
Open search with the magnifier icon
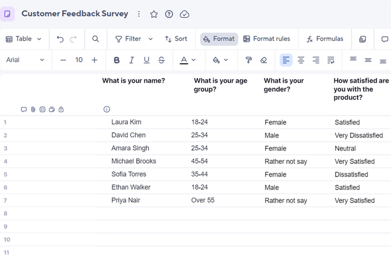96,39
